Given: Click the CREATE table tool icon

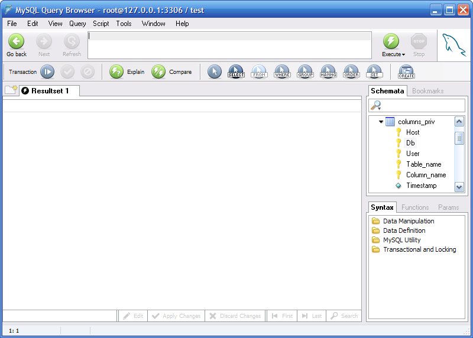Looking at the screenshot, I should 406,72.
